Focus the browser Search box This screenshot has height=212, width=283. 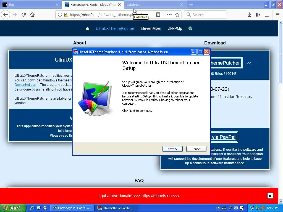point(205,15)
